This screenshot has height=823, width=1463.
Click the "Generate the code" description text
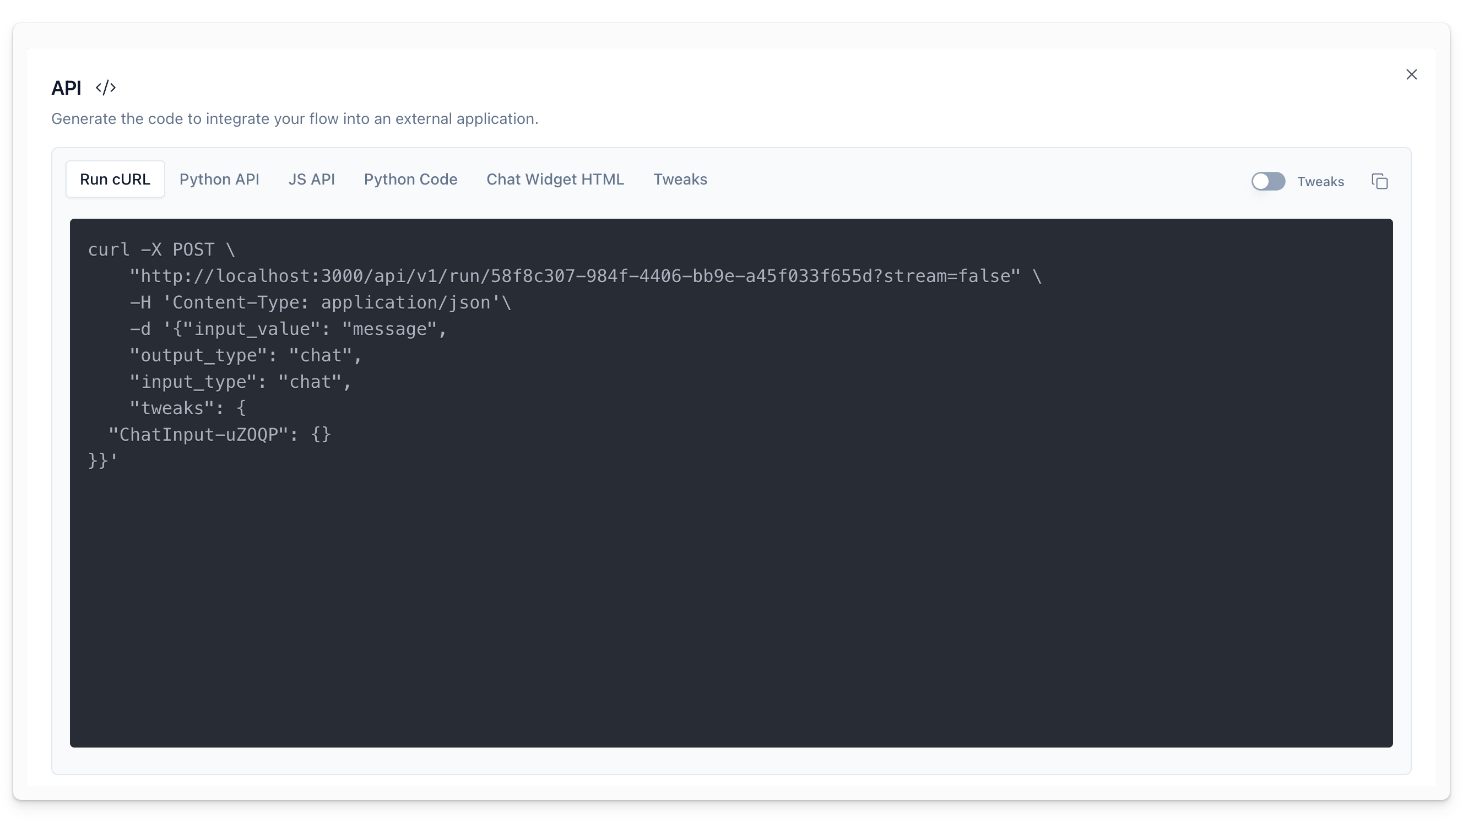[294, 118]
